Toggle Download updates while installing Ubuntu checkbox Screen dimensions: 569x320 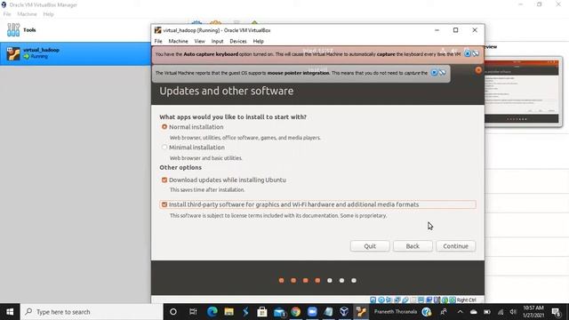coord(164,180)
